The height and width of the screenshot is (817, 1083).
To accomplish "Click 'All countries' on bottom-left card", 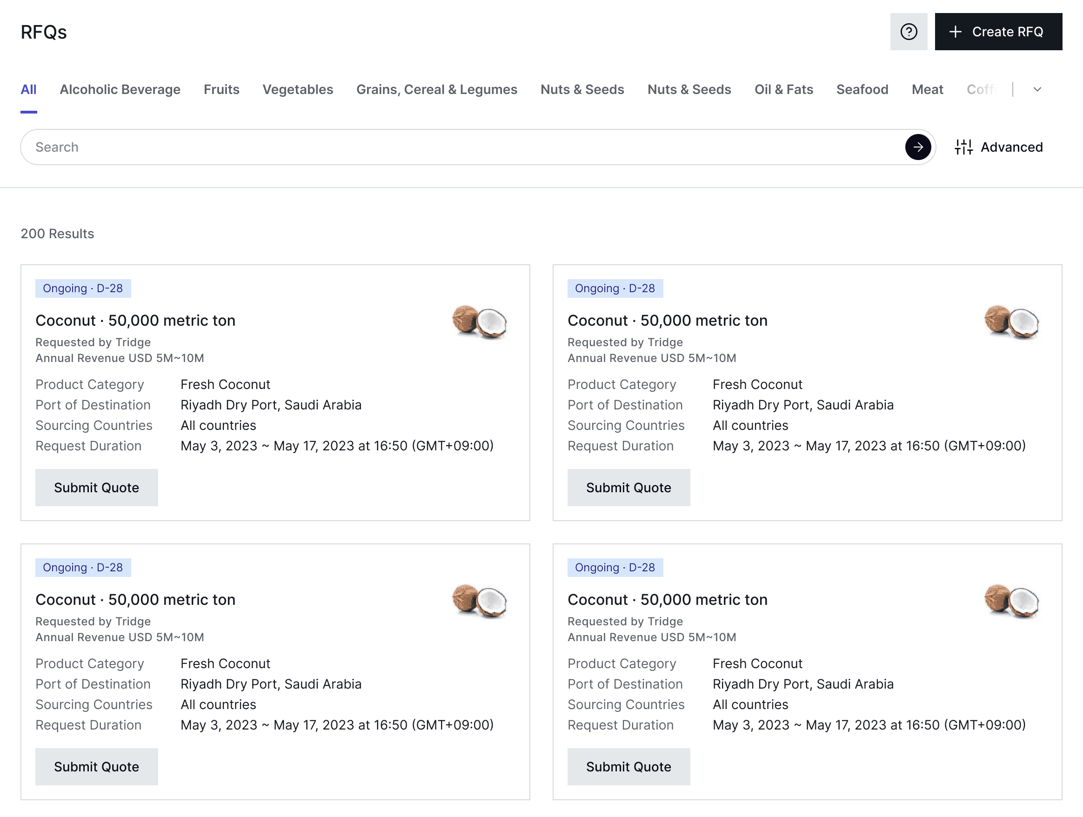I will 218,704.
